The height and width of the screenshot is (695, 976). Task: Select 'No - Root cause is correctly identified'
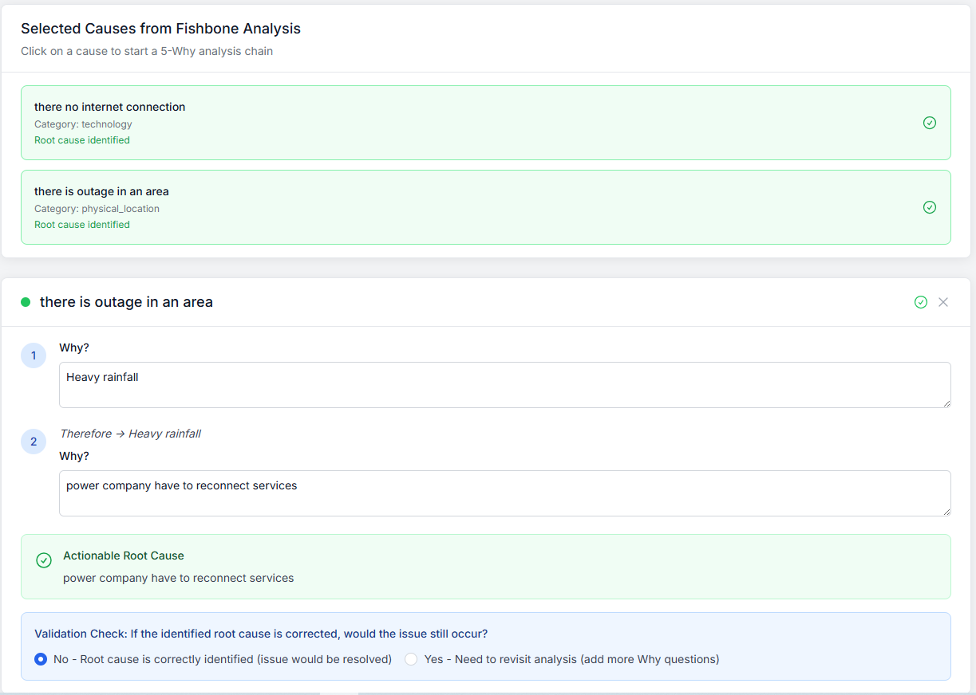pyautogui.click(x=41, y=659)
